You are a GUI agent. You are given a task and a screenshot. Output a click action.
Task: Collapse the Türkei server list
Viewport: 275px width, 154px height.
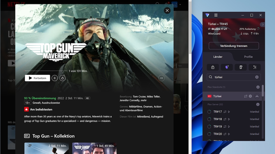[x=257, y=96]
